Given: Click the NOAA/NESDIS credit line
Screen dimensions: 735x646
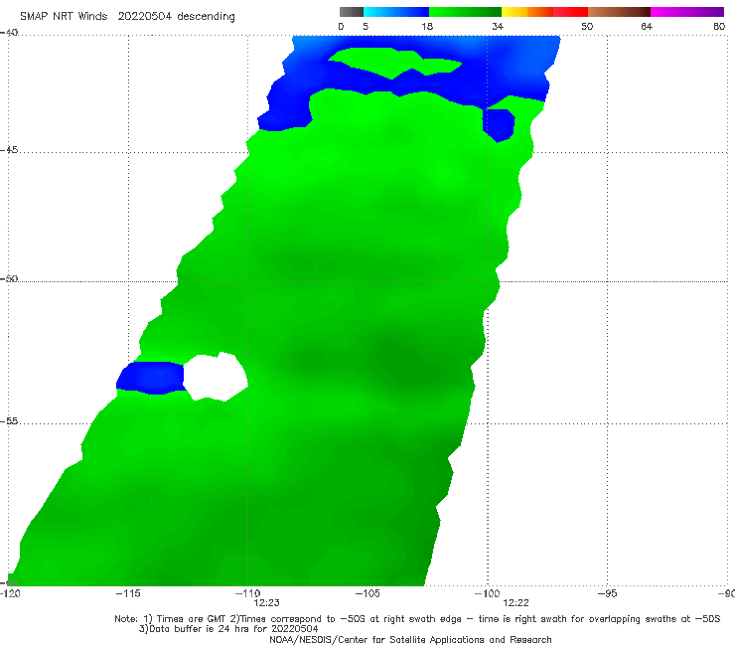Looking at the screenshot, I should pyautogui.click(x=410, y=639).
